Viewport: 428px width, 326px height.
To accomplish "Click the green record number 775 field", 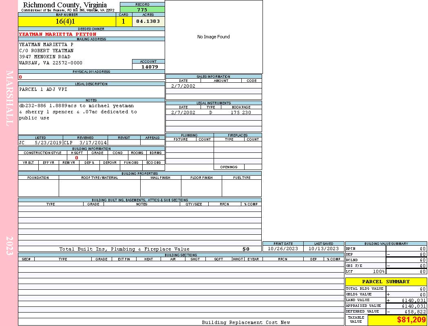I will (142, 10).
